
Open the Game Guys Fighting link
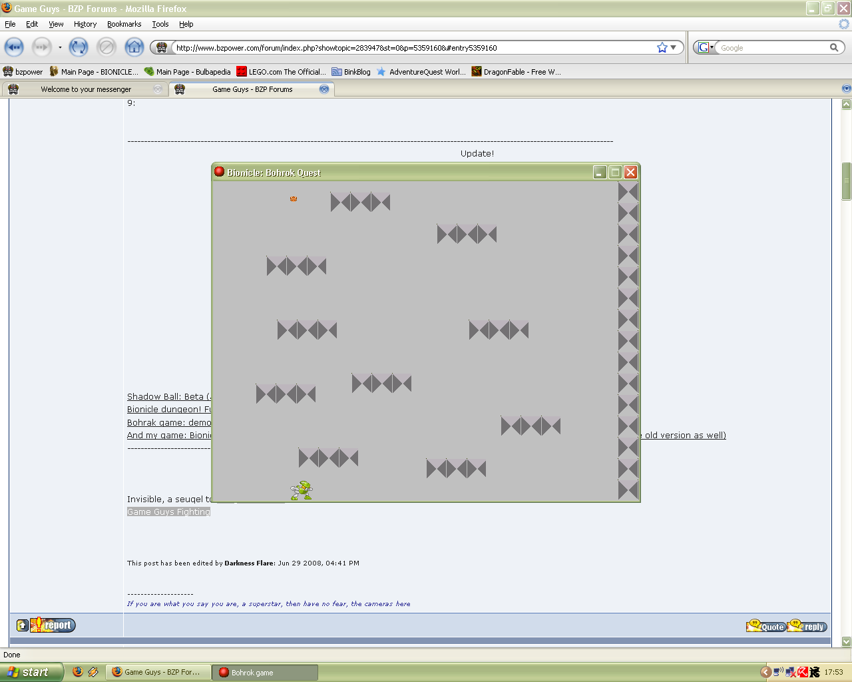pyautogui.click(x=169, y=512)
